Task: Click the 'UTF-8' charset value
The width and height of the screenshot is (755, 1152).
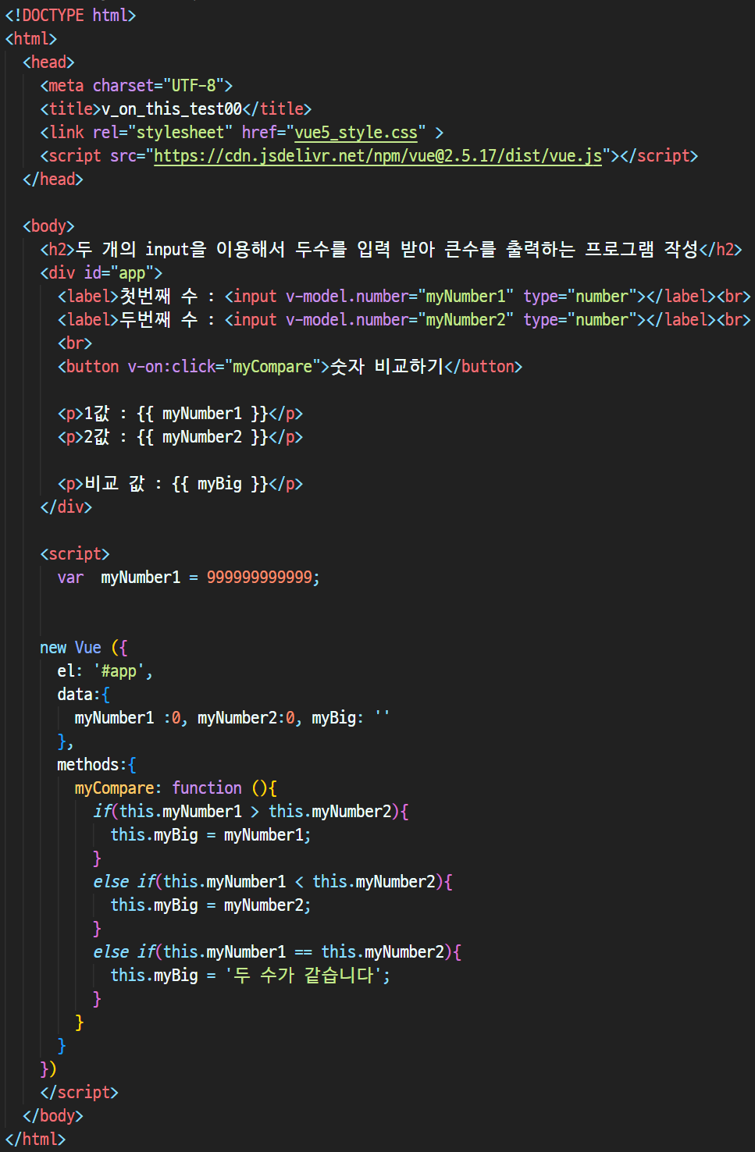Action: (194, 86)
